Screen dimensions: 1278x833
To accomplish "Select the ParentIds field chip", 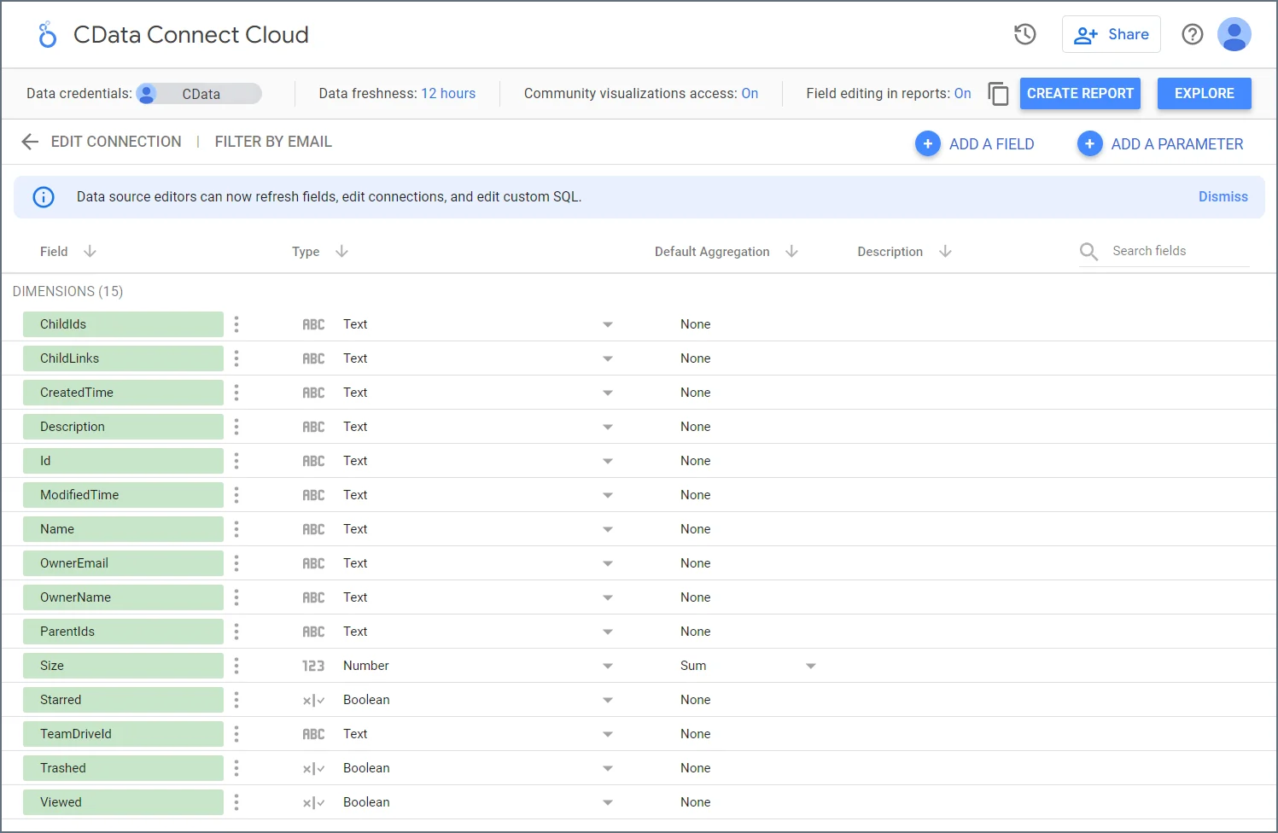I will (x=123, y=632).
